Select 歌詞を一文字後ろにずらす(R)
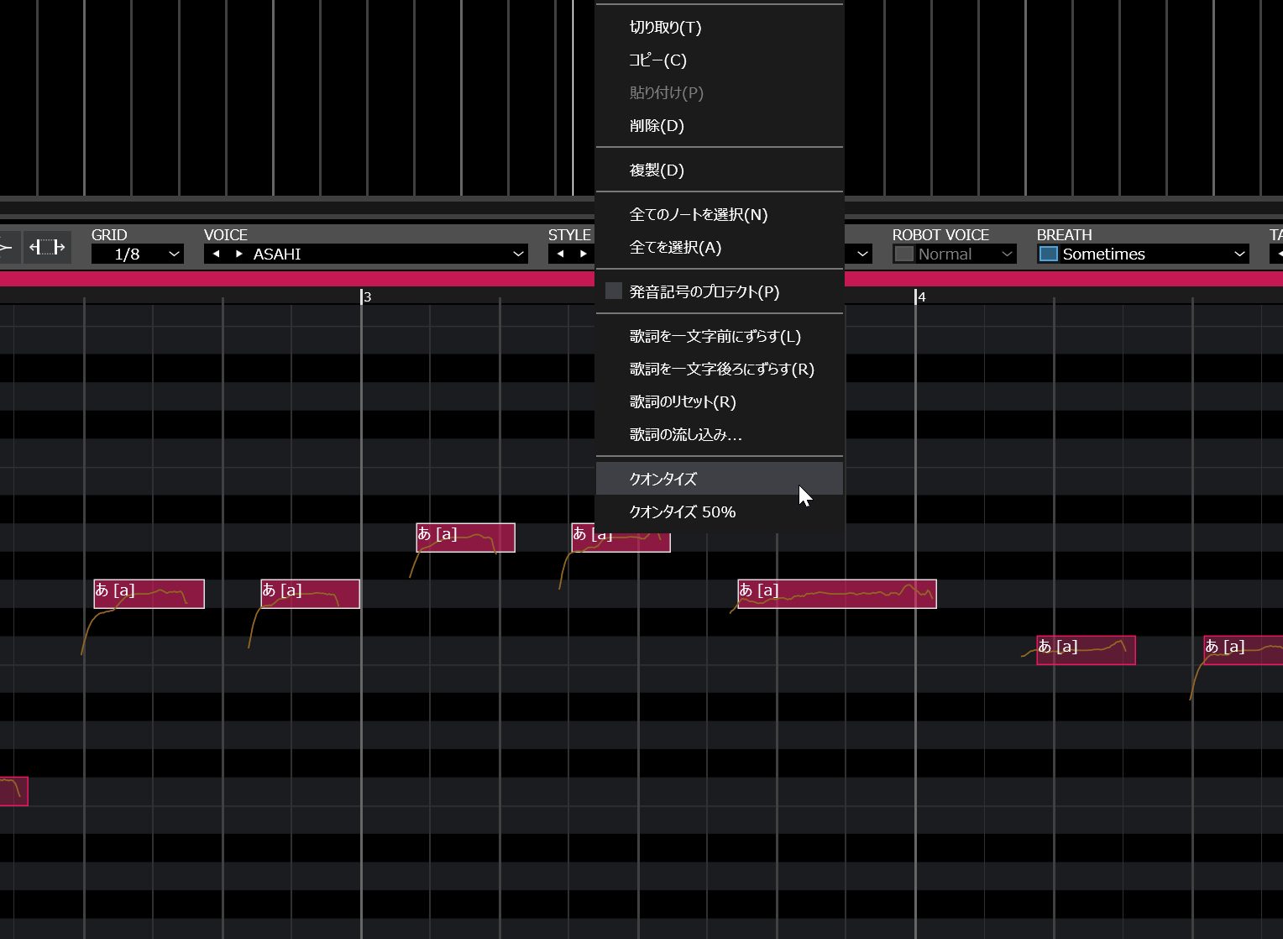This screenshot has height=939, width=1283. (720, 369)
